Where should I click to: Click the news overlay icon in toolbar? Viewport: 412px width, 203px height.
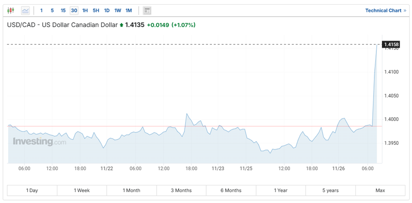tap(147, 10)
